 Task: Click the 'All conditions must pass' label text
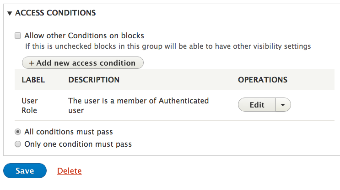[69, 132]
